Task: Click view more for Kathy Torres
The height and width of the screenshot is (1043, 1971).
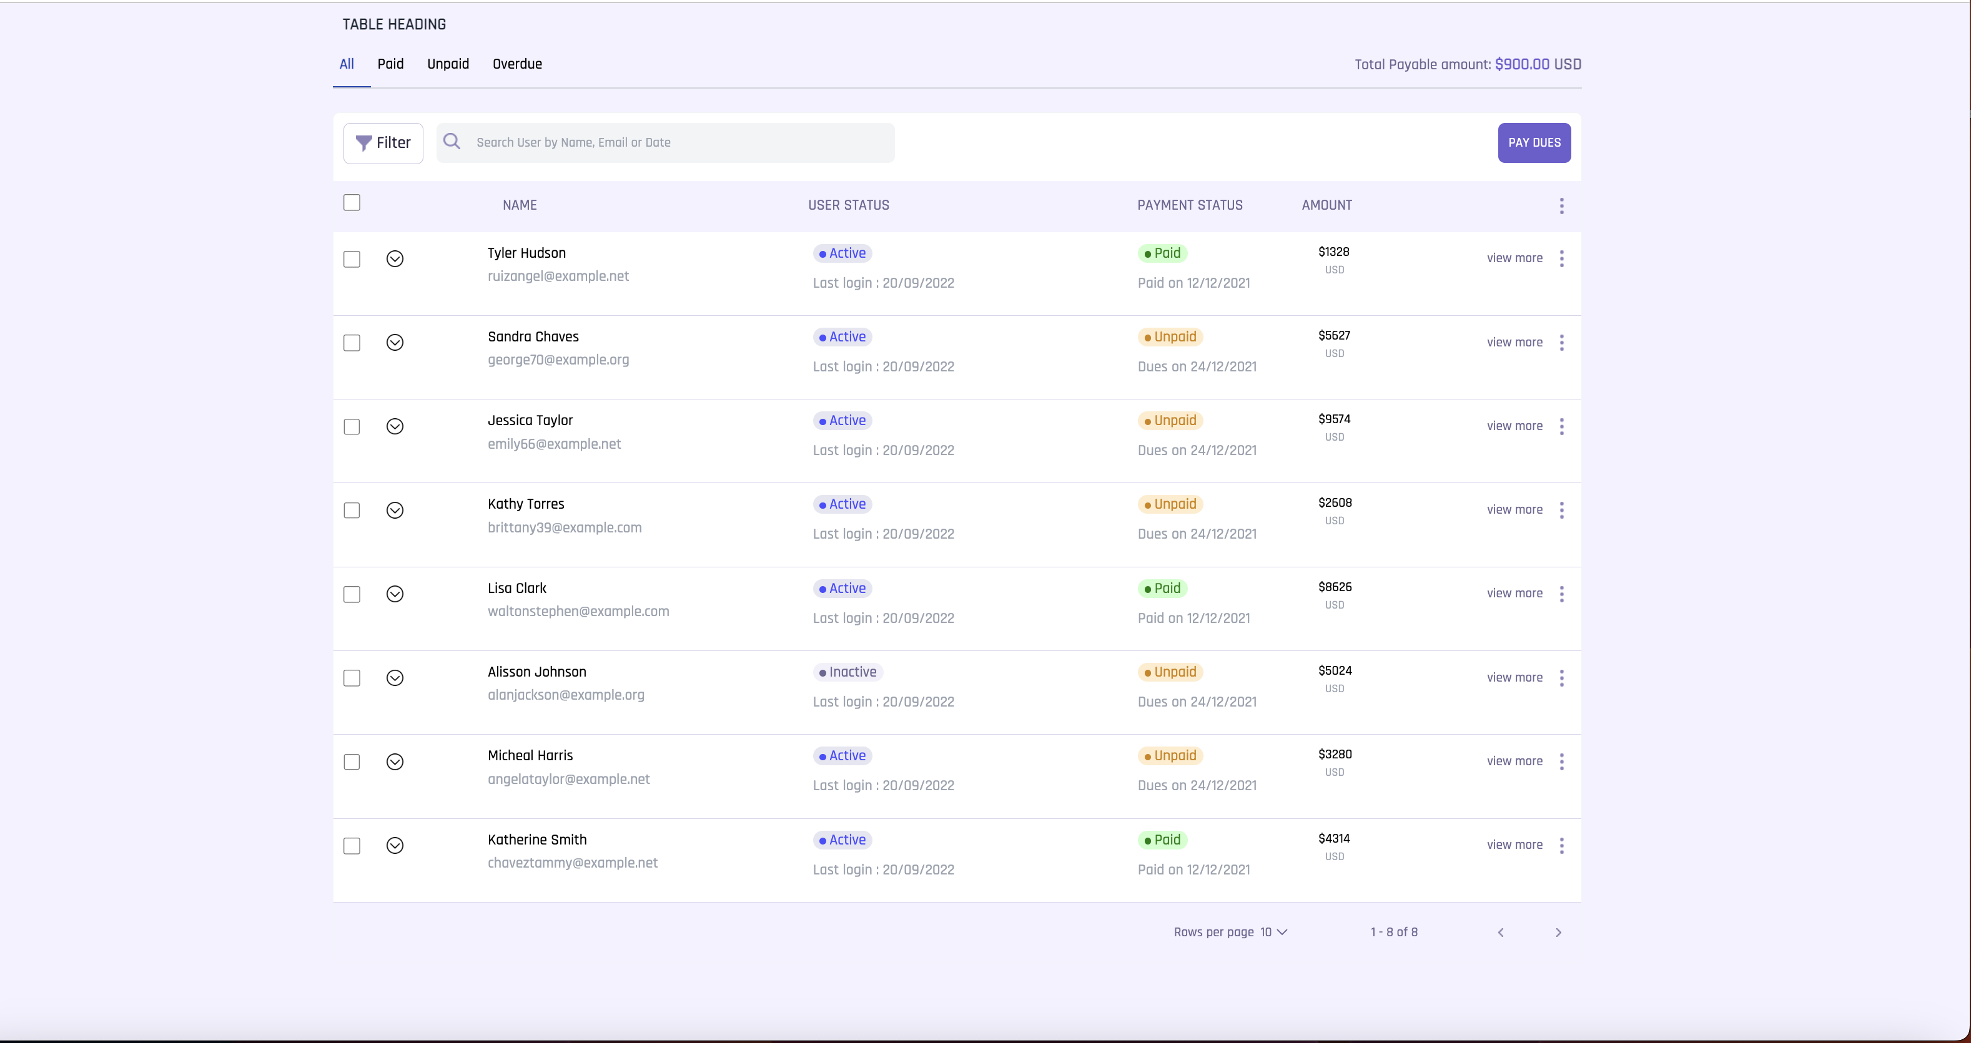Action: (1514, 510)
